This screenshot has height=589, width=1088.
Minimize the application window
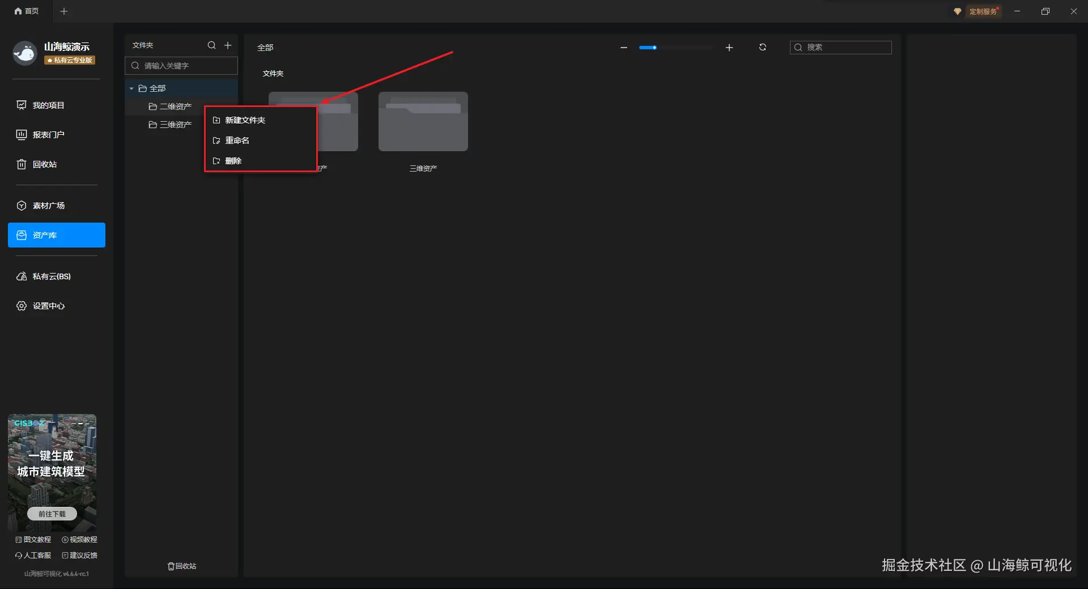coord(1017,11)
